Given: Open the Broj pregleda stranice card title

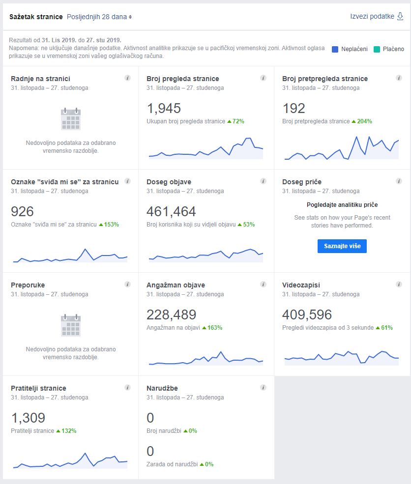Looking at the screenshot, I should coord(183,79).
